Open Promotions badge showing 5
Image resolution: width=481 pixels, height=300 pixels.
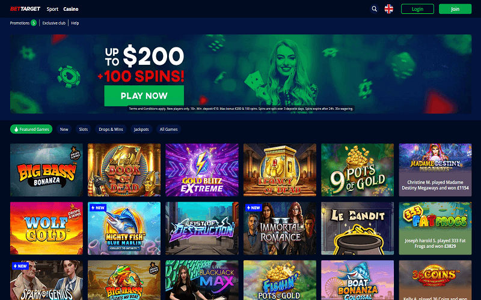[34, 23]
